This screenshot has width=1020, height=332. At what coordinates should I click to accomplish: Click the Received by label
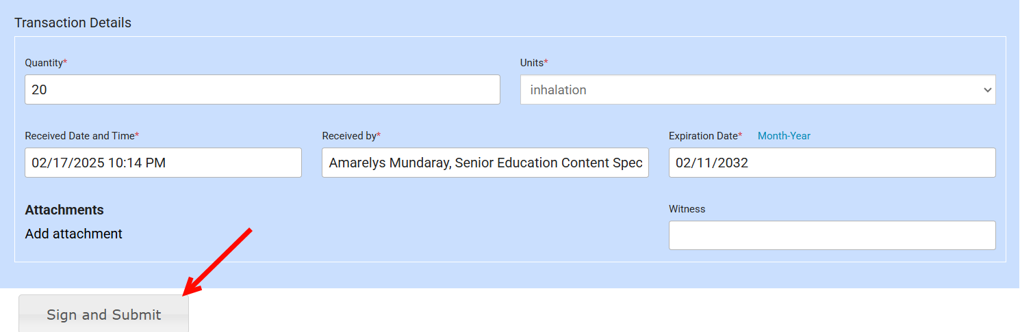349,136
